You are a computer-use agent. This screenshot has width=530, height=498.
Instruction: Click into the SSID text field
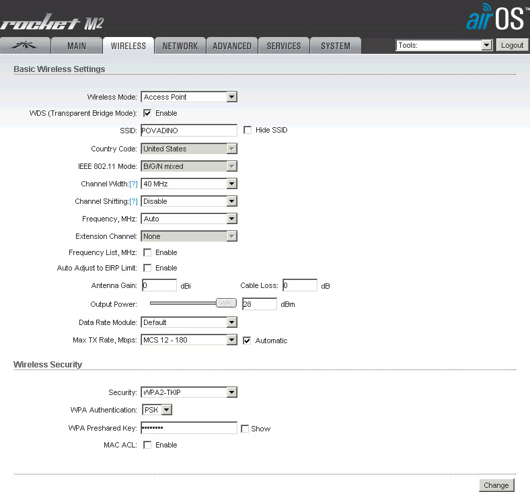click(x=189, y=131)
